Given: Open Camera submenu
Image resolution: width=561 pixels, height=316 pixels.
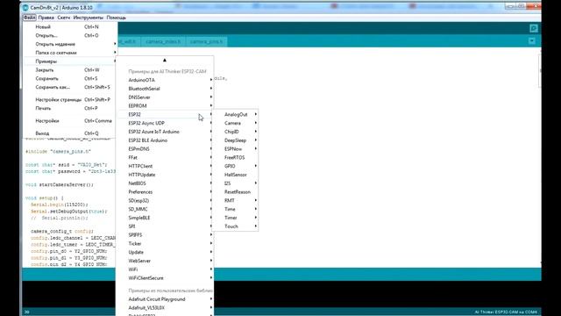Looking at the screenshot, I should 236,123.
